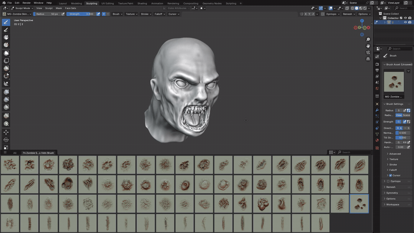The image size is (414, 233).
Task: Switch to the Modeling workspace tab
Action: coord(76,3)
